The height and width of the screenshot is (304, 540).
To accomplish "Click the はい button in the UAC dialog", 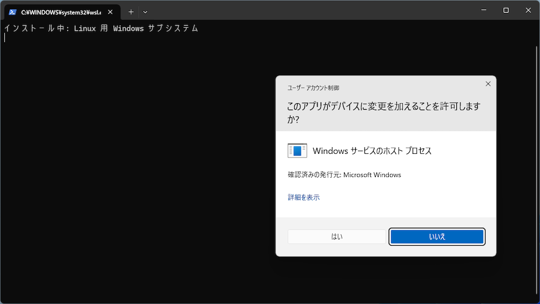I will tap(336, 237).
